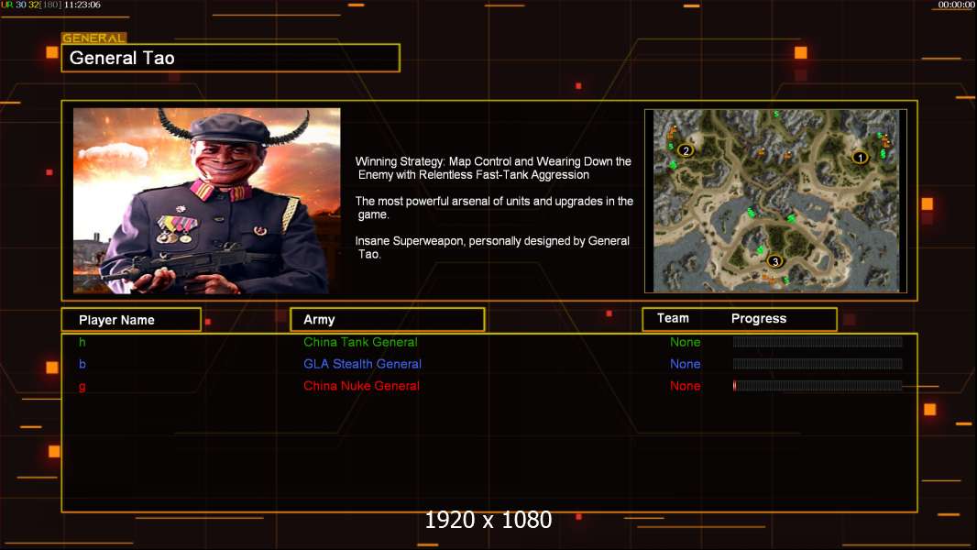The width and height of the screenshot is (977, 550).
Task: Click the Army column header
Action: (x=388, y=320)
